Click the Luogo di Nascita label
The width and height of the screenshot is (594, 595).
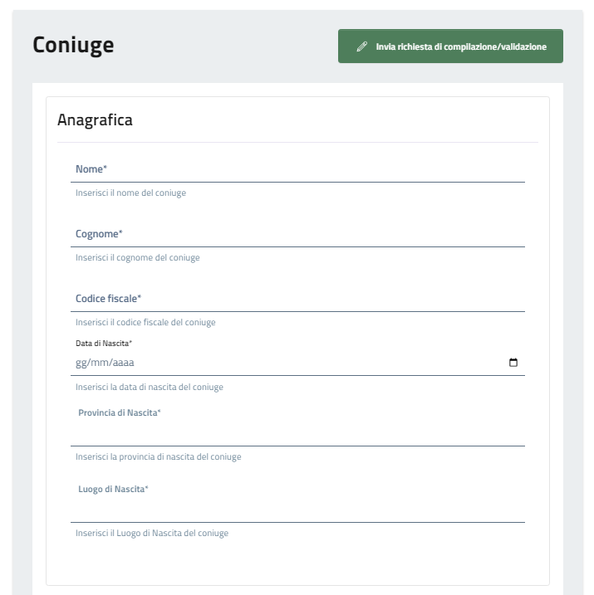pos(113,489)
